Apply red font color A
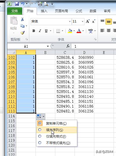 click(79, 31)
